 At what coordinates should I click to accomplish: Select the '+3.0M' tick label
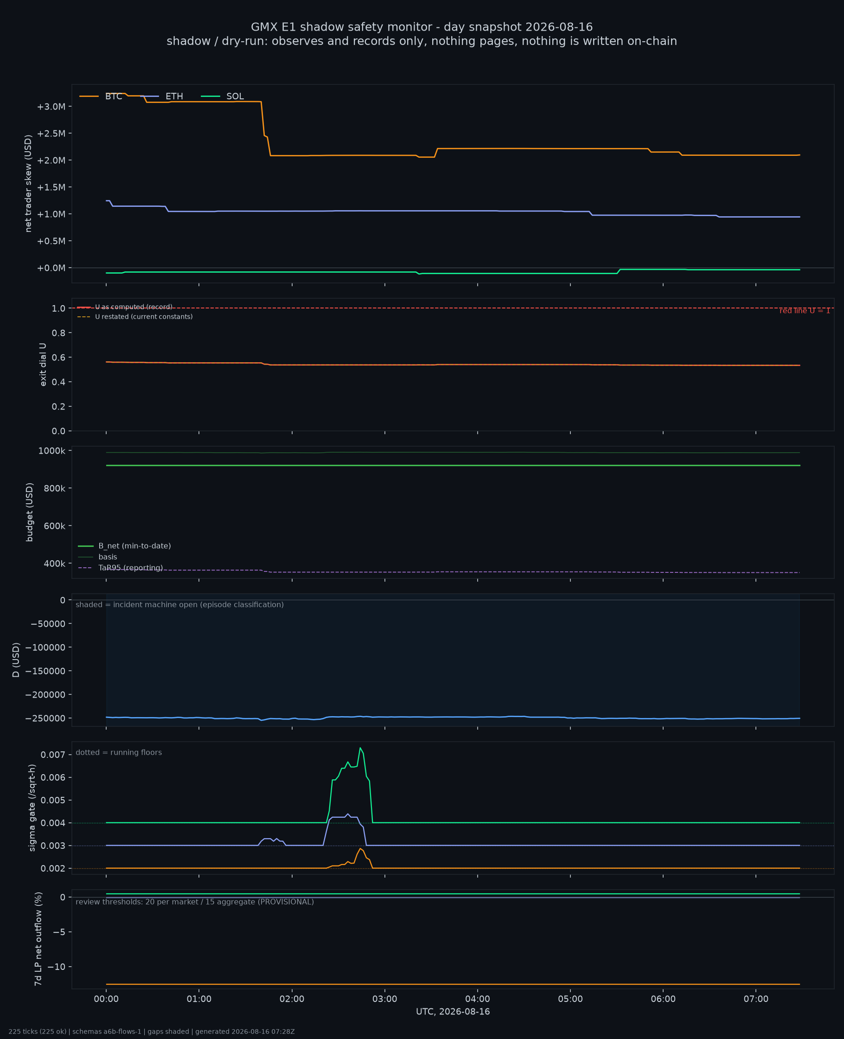[x=51, y=107]
